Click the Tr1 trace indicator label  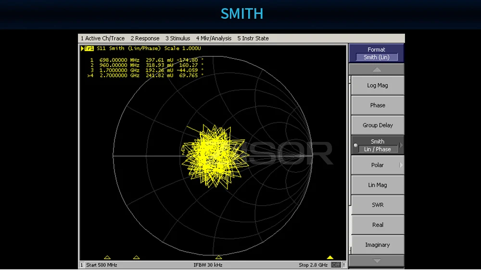pos(89,49)
